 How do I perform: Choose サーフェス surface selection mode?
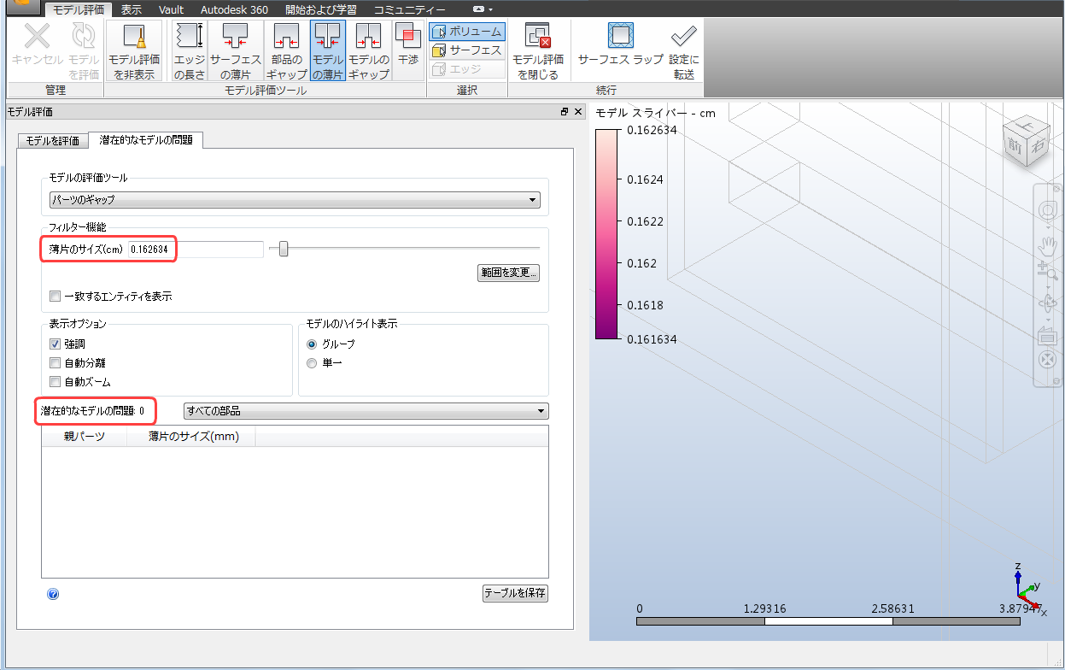pyautogui.click(x=467, y=50)
